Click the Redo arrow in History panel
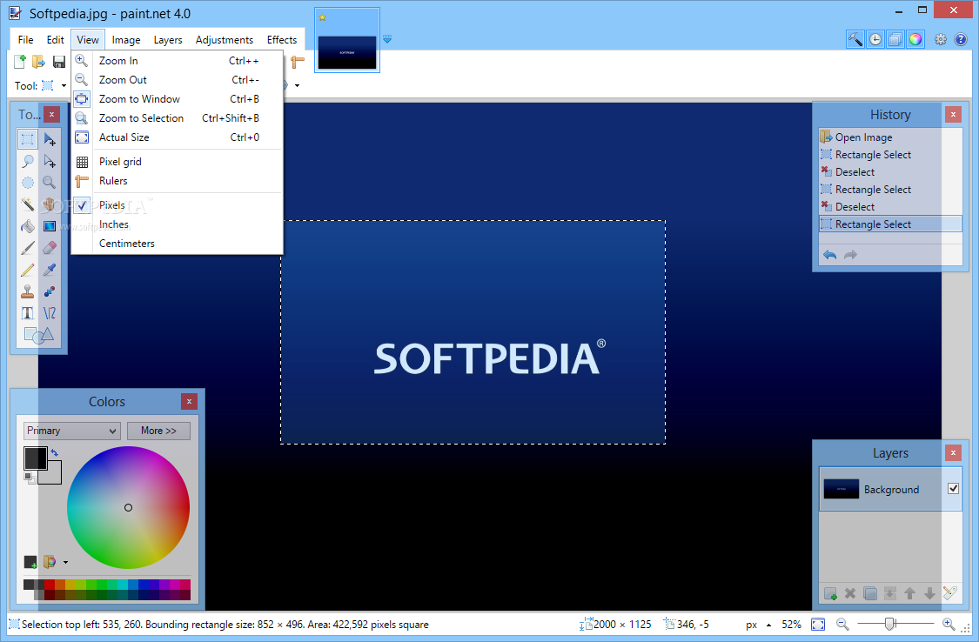The image size is (979, 642). tap(850, 255)
